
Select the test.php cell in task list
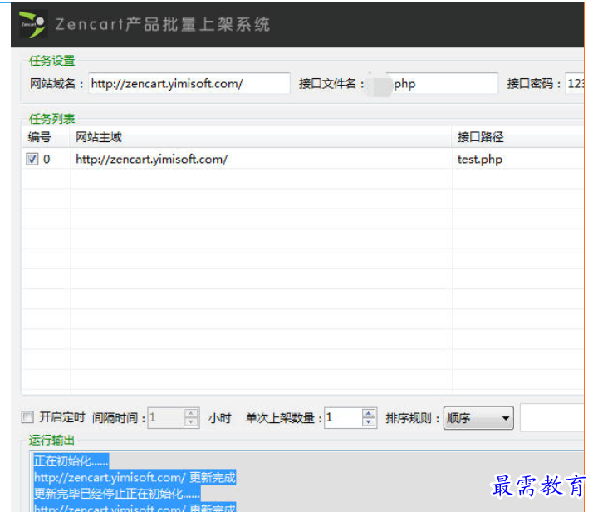(480, 159)
